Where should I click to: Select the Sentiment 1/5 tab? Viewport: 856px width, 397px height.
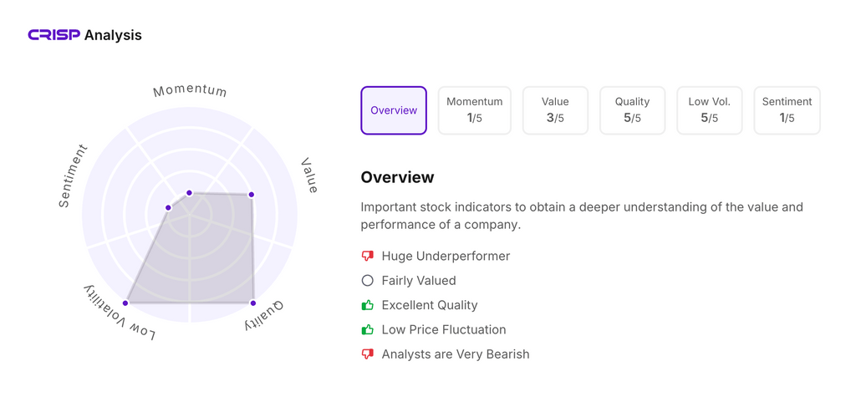coord(787,110)
